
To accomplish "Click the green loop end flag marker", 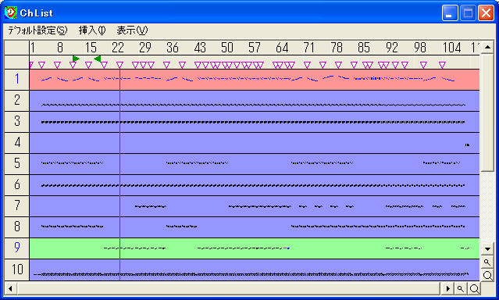I will tap(98, 59).
